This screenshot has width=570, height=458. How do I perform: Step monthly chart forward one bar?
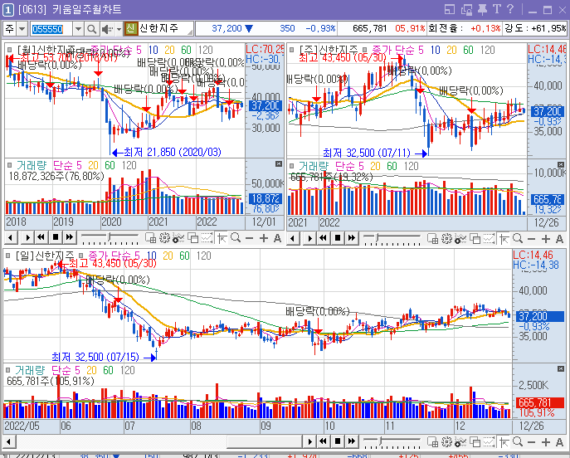point(27,238)
